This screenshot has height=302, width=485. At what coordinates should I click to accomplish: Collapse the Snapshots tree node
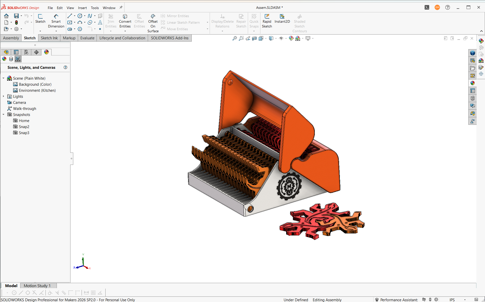click(x=4, y=115)
